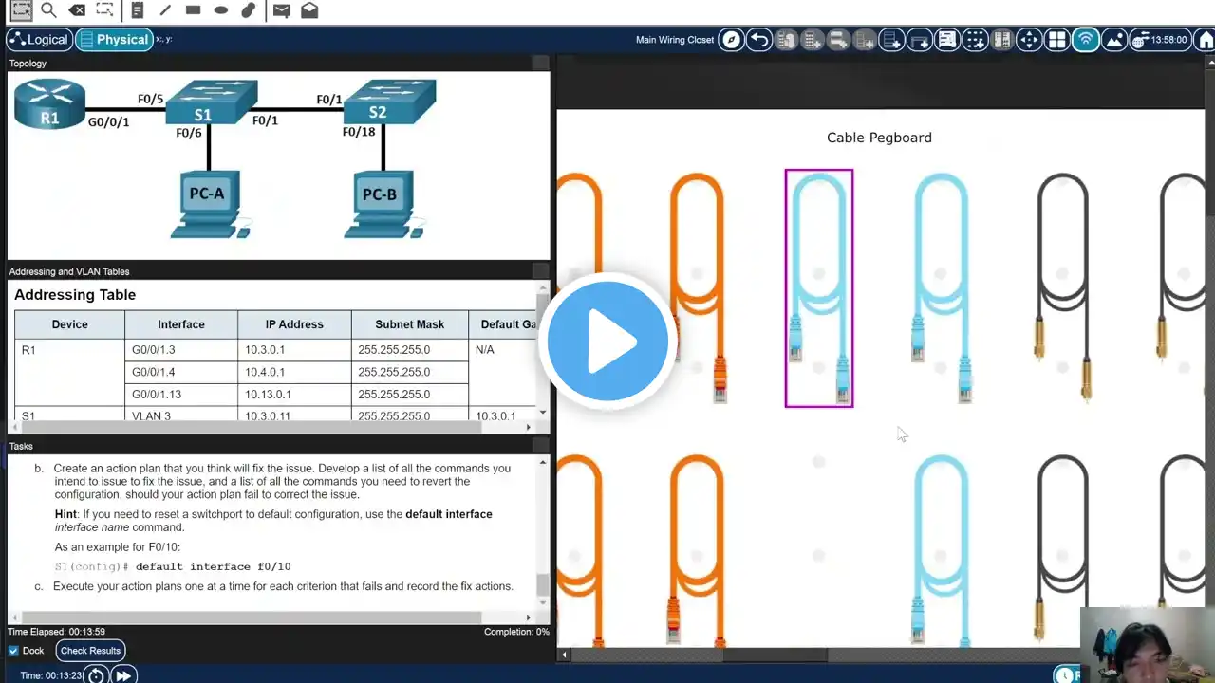The width and height of the screenshot is (1215, 683).
Task: Click PC-A in the topology diagram
Action: pyautogui.click(x=209, y=204)
